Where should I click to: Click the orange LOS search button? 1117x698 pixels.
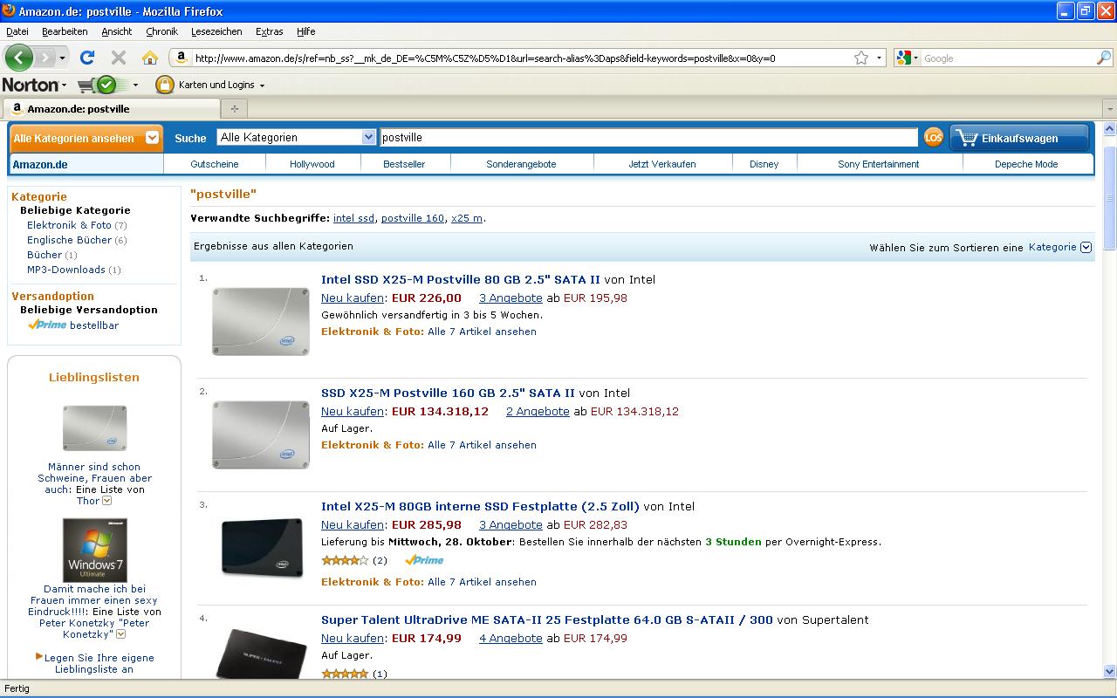click(934, 137)
